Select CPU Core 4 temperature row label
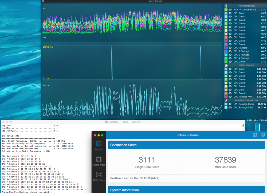 [239, 24]
